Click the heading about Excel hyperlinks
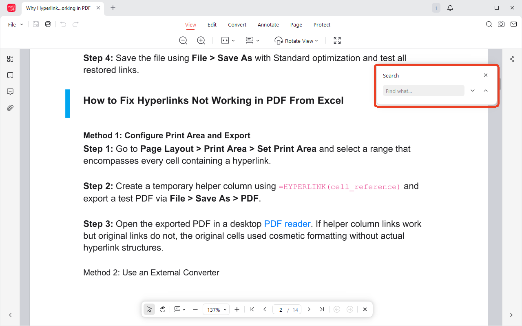Image resolution: width=522 pixels, height=326 pixels. tap(213, 100)
